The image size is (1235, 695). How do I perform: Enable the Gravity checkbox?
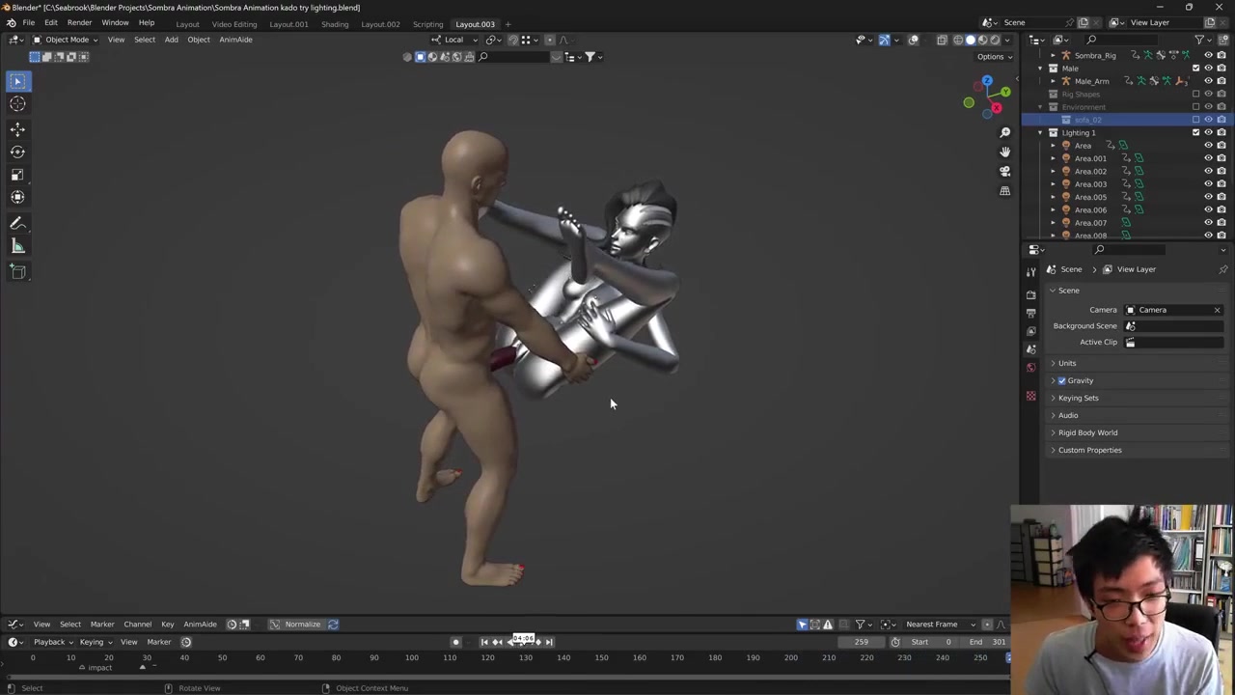pos(1062,380)
